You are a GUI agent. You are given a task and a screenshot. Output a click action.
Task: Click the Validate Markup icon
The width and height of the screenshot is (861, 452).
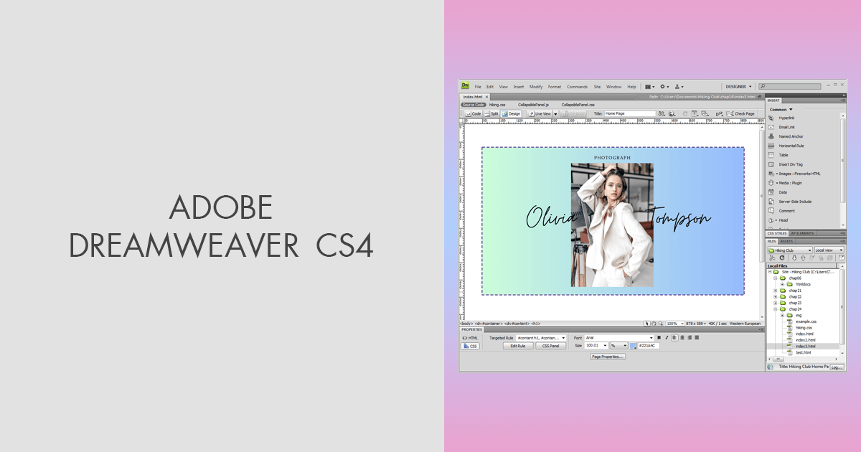(720, 113)
